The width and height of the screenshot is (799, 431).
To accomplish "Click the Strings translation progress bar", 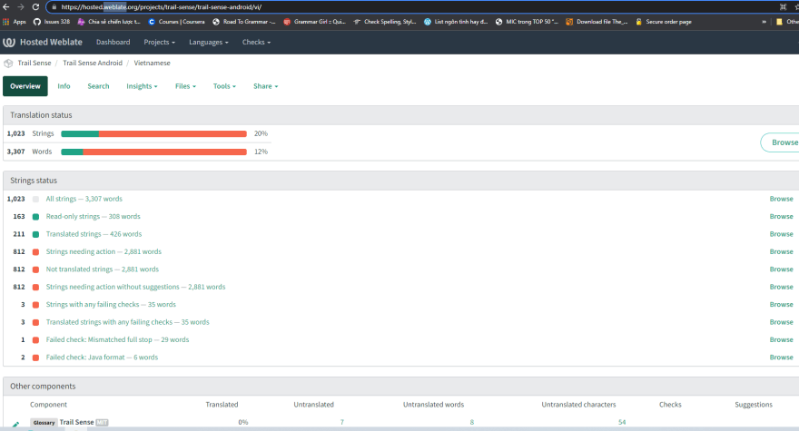I will (x=153, y=134).
